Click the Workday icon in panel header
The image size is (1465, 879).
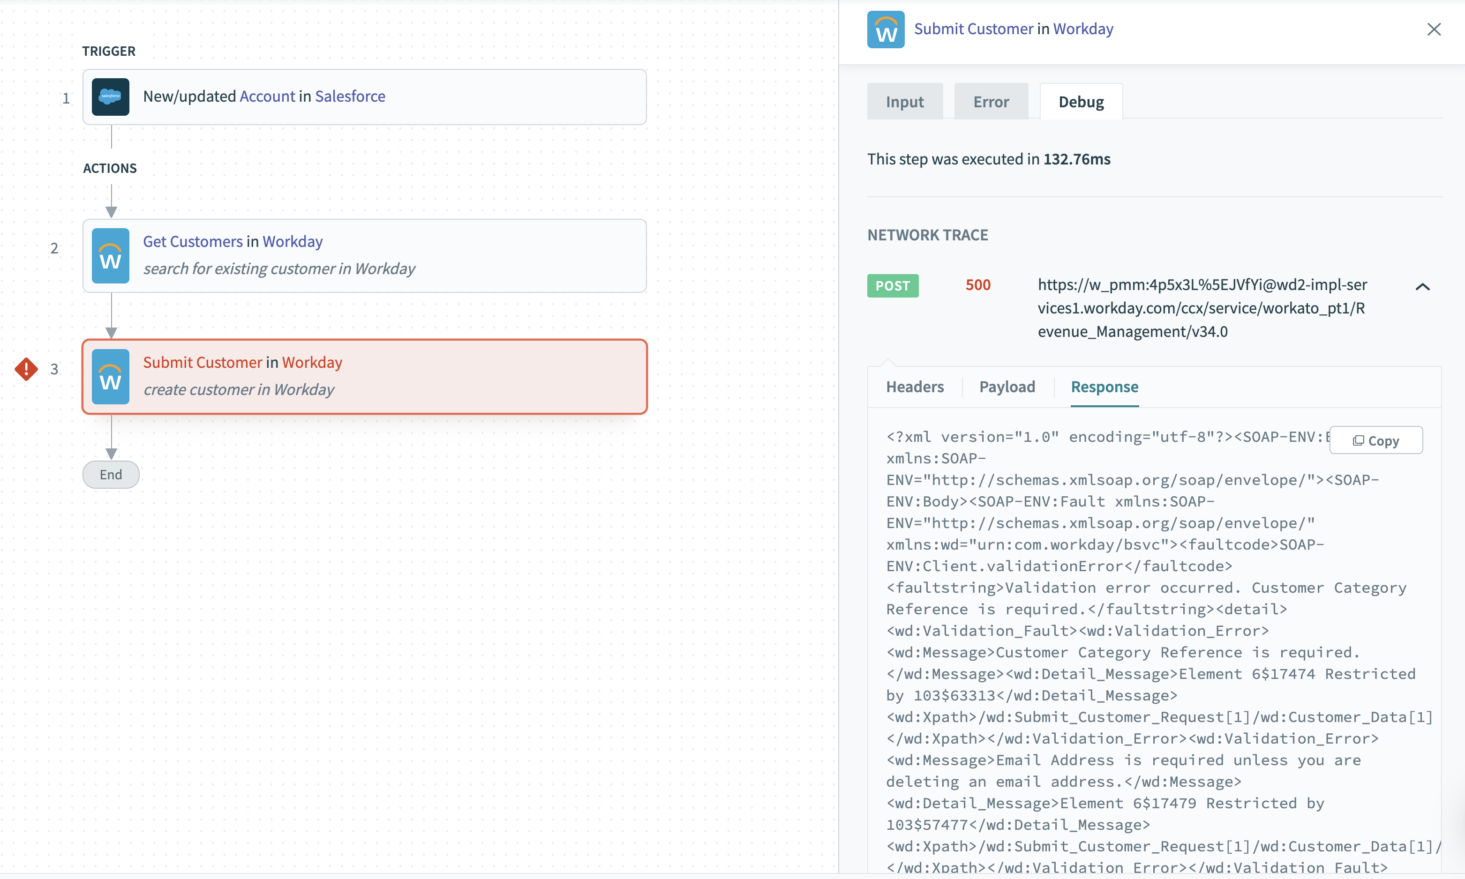pyautogui.click(x=886, y=29)
